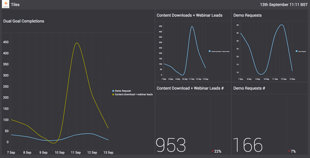Select the 'Dual Goal Completions' tile title
The height and width of the screenshot is (158, 310).
pos(24,21)
